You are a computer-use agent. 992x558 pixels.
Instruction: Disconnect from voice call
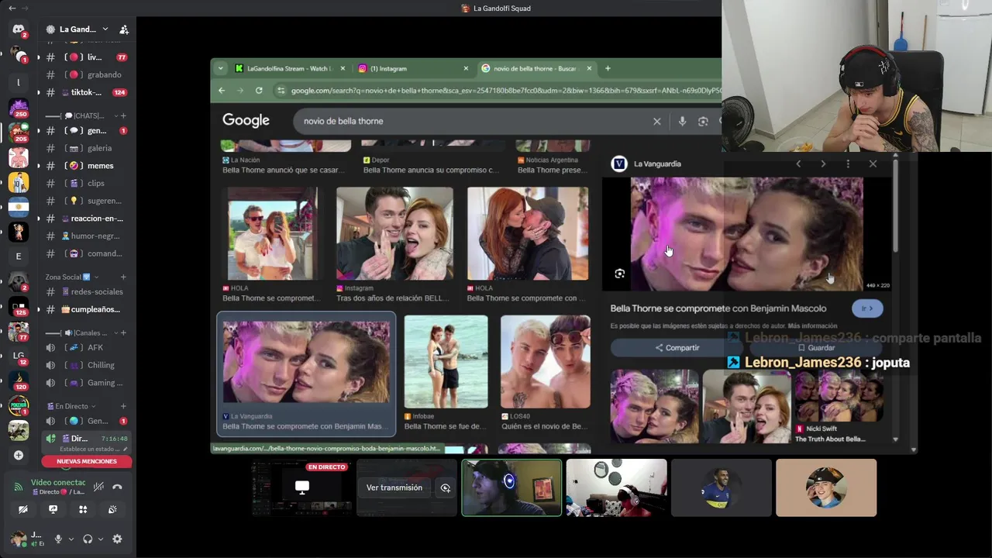click(117, 487)
